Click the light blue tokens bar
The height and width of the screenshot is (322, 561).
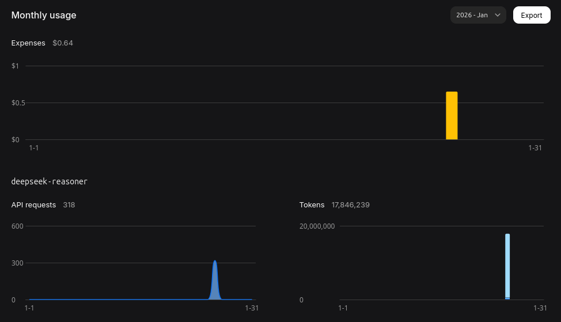[507, 266]
